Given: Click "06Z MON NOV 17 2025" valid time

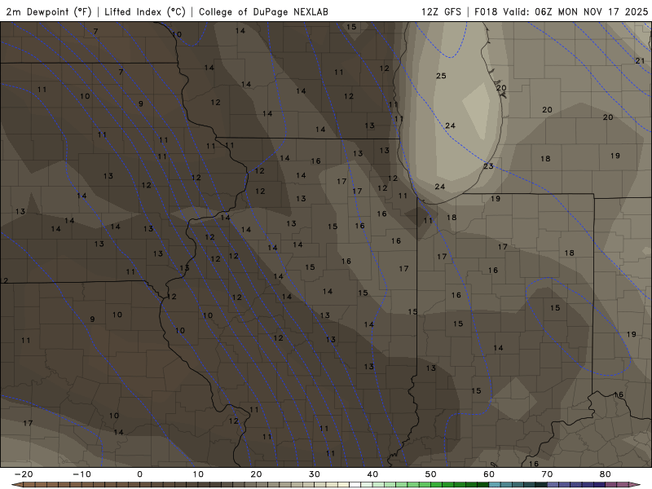Looking at the screenshot, I should [592, 11].
